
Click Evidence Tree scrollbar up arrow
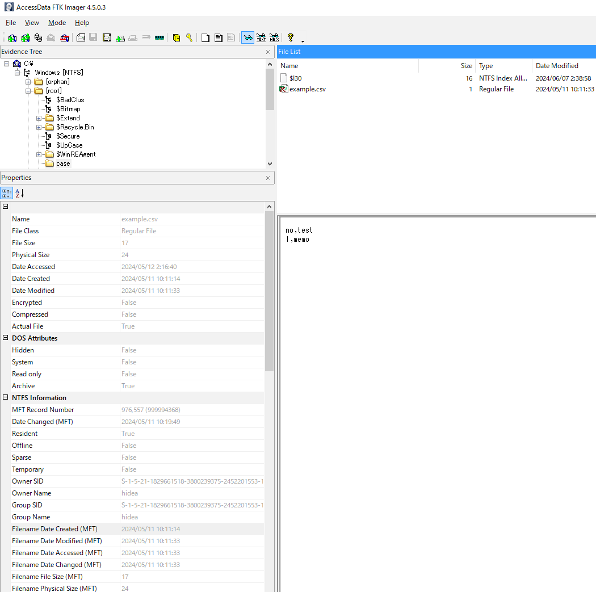[x=270, y=64]
